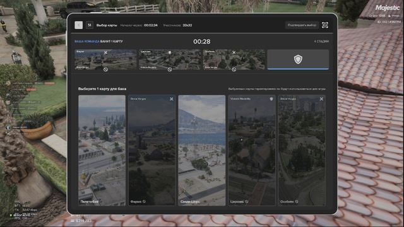Click the 5x mode icon beside the back button

[90, 25]
